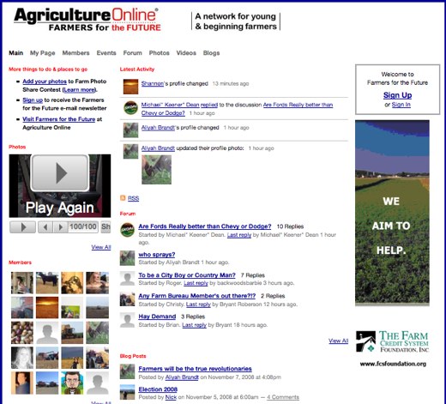Click the www.fcsfoundation.org text

pos(393,364)
